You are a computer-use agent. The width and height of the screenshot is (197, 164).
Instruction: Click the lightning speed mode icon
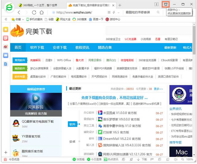click(x=114, y=12)
